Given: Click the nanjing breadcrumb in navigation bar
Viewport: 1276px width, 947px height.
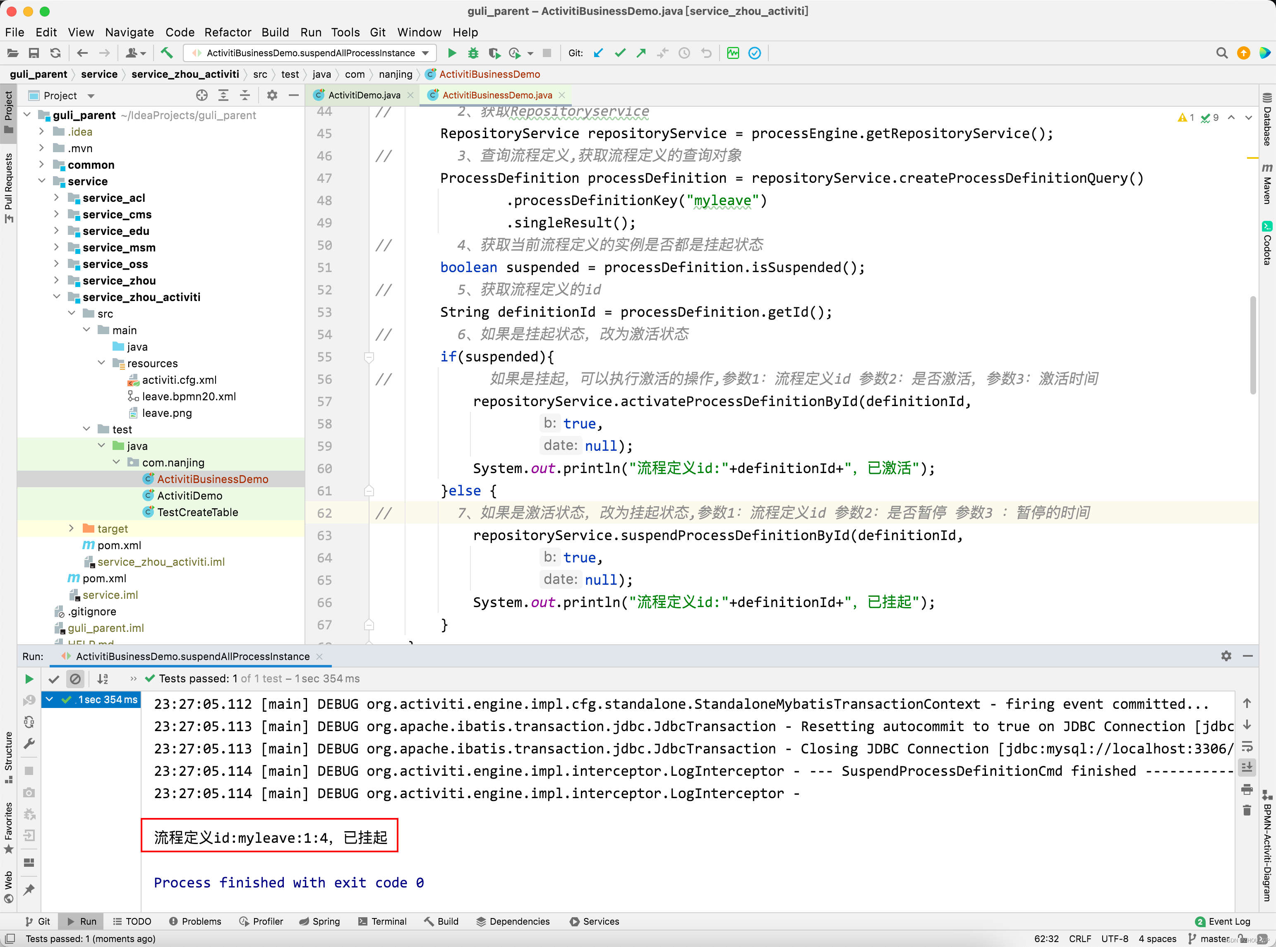Looking at the screenshot, I should [396, 74].
